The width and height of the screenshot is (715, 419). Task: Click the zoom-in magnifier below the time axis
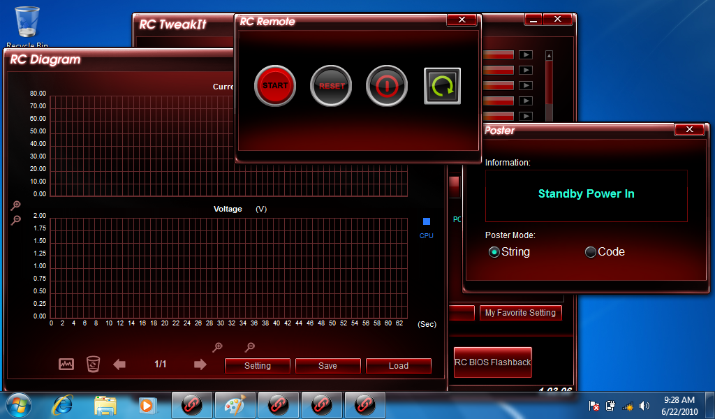[x=218, y=347]
